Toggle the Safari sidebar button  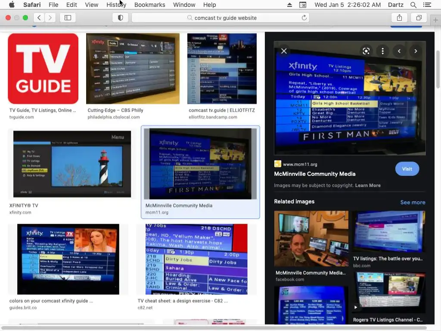[68, 18]
